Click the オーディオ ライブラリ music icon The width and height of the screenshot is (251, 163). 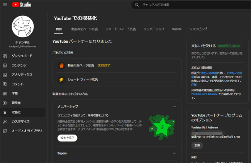click(x=5, y=131)
